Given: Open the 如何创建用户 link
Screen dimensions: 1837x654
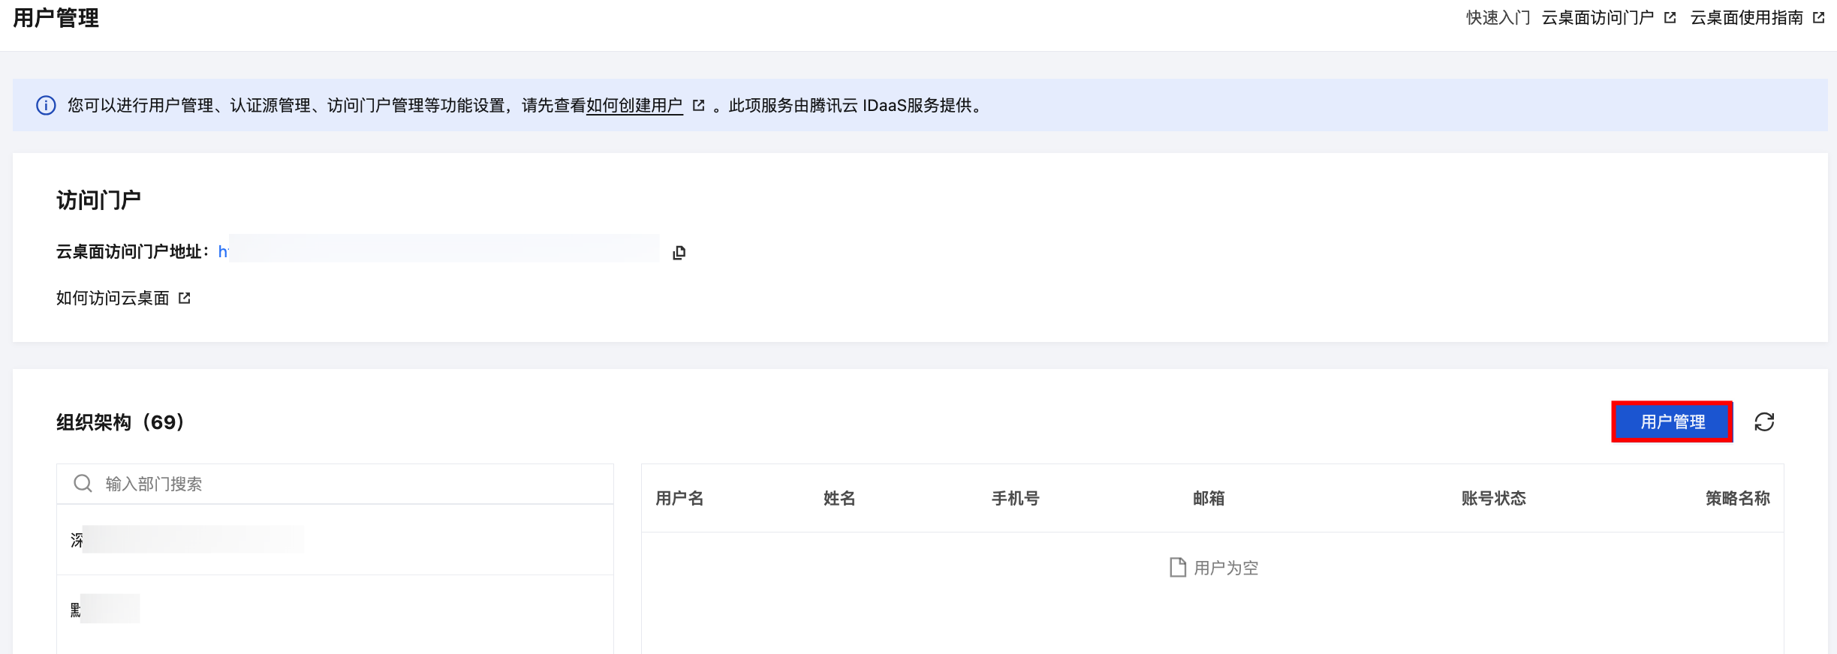Looking at the screenshot, I should [x=634, y=106].
